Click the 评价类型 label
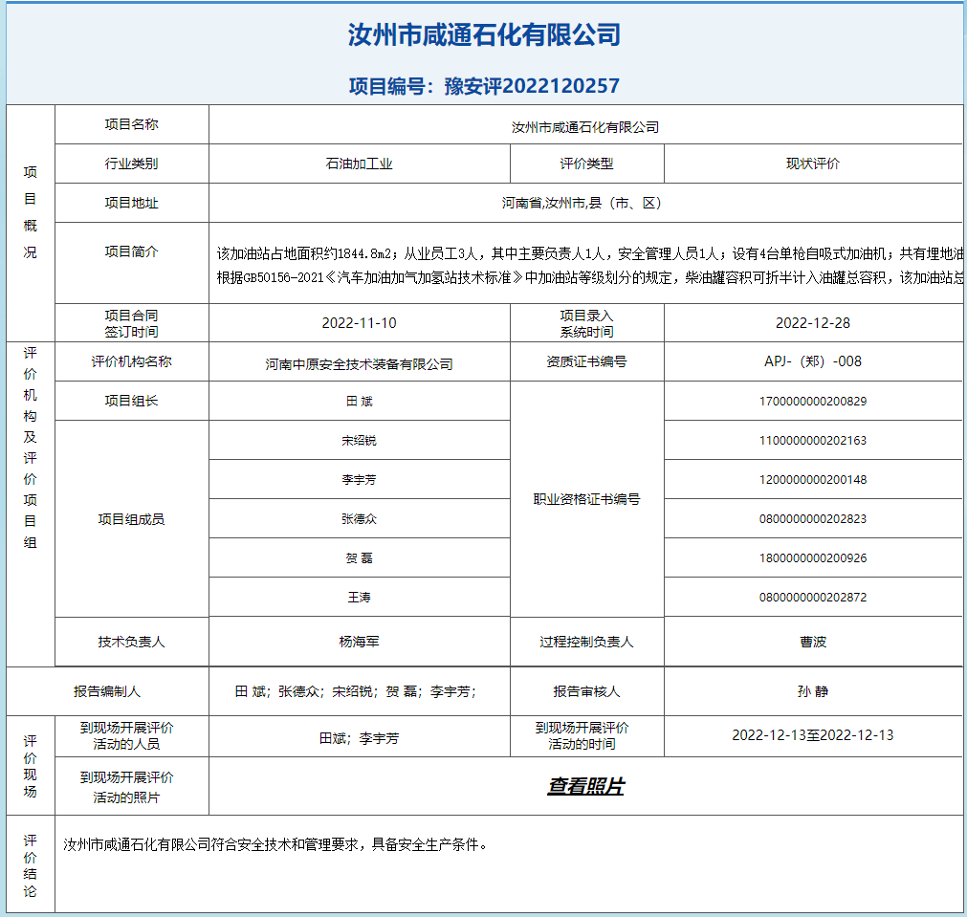967x917 pixels. 586,164
